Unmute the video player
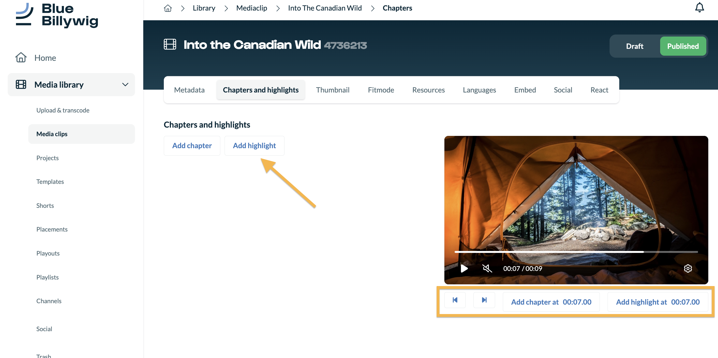 point(487,268)
